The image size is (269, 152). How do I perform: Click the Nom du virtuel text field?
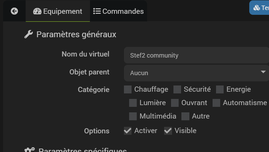196,55
